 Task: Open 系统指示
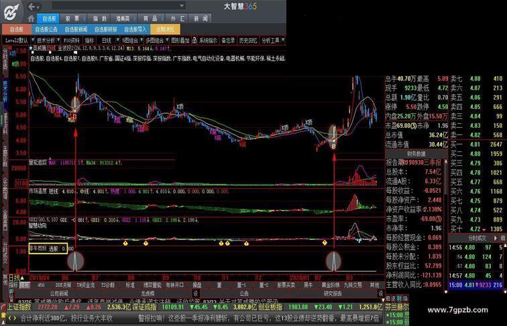click(x=208, y=40)
